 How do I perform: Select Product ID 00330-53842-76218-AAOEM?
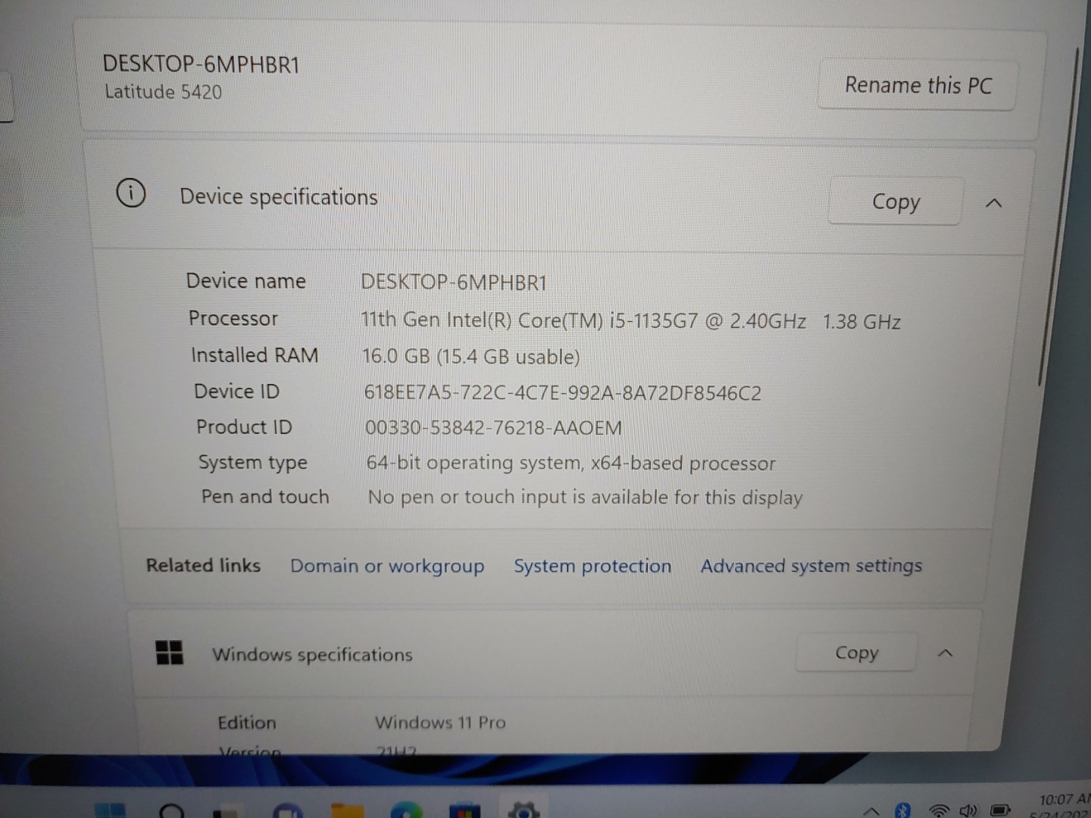(493, 428)
